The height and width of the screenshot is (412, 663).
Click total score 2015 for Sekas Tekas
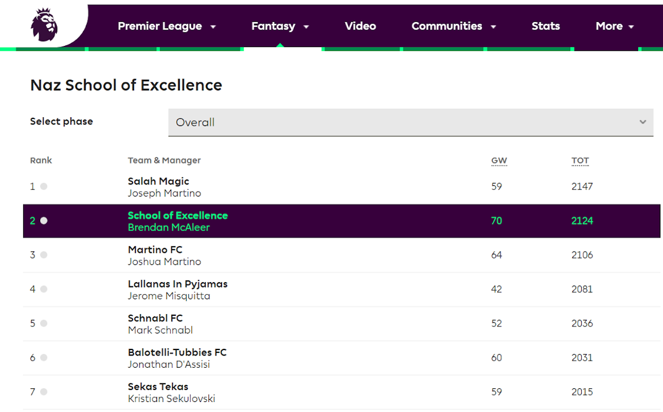[582, 392]
